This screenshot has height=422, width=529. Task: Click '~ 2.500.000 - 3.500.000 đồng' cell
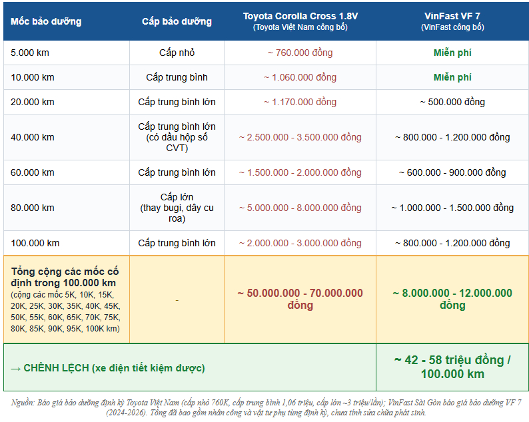pos(300,137)
